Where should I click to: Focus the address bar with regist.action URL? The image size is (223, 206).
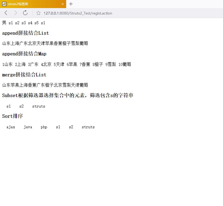78,13
